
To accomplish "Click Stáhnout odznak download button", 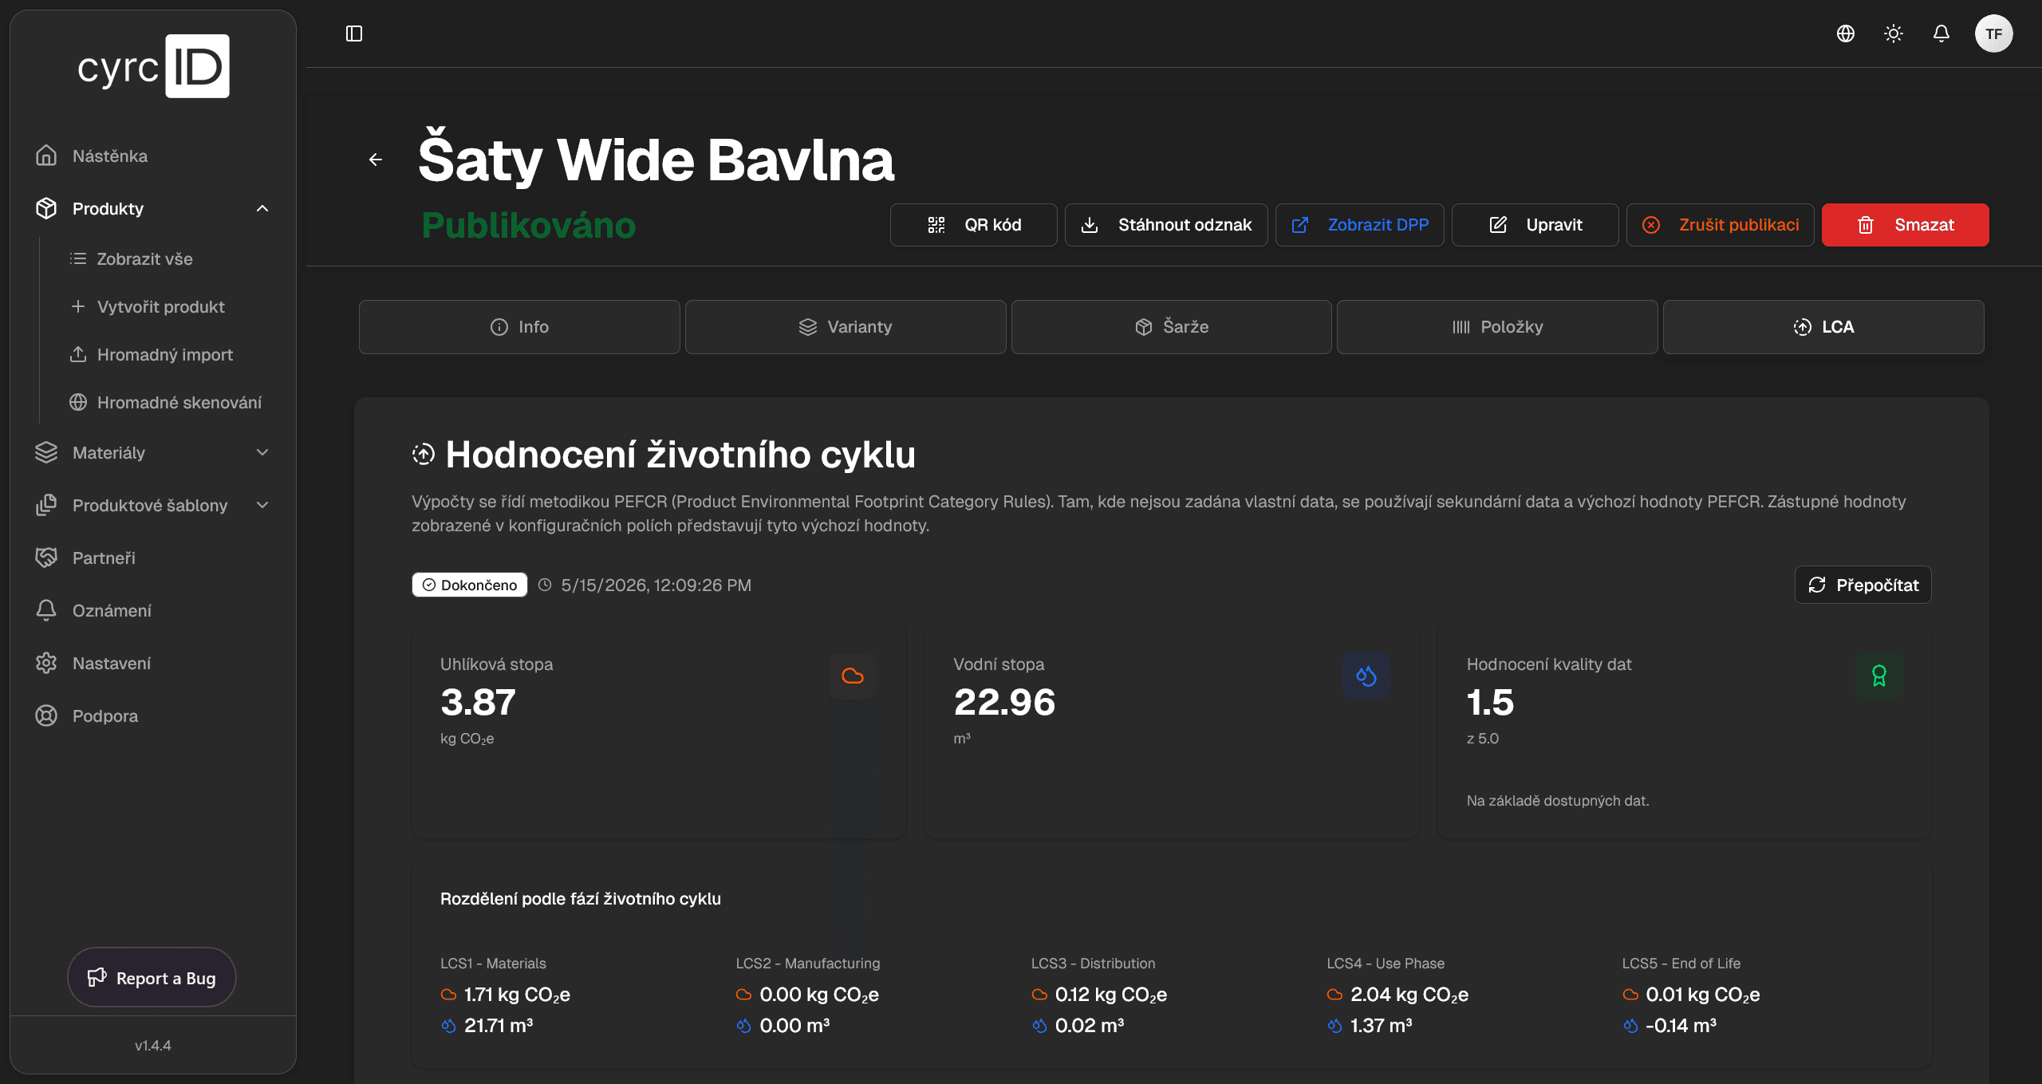I will coord(1166,225).
